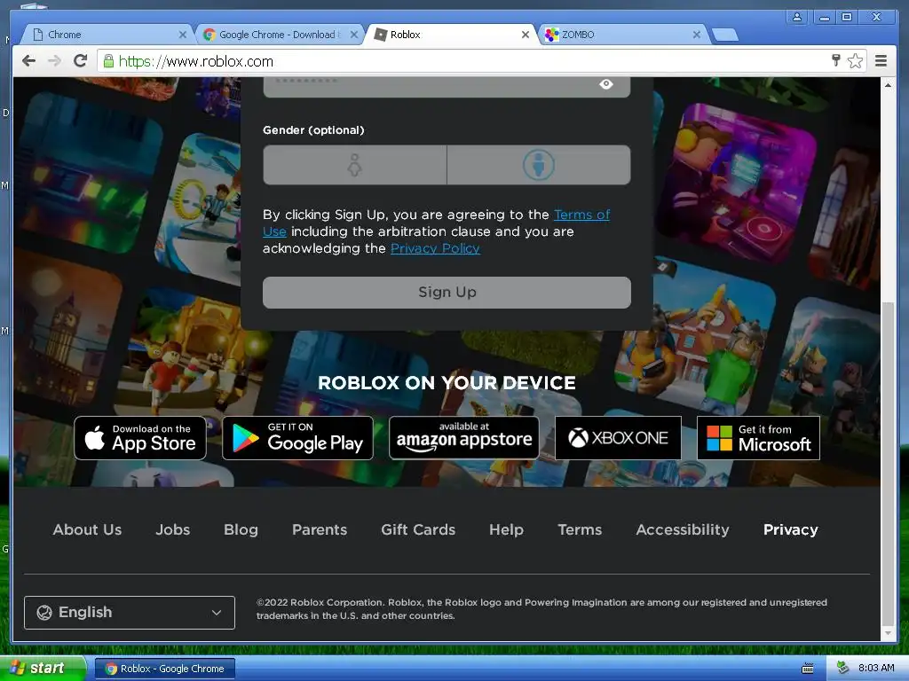Viewport: 909px width, 681px height.
Task: Close the Roblox tab
Action: coord(526,35)
